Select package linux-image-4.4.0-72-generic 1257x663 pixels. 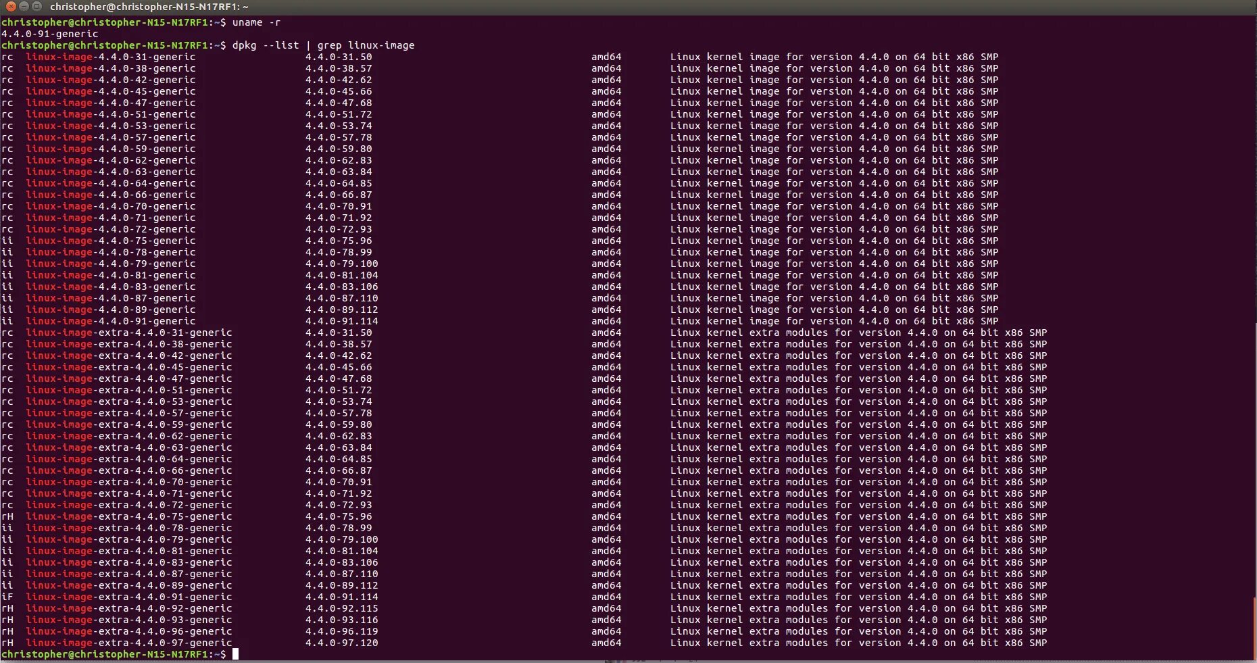click(x=111, y=229)
